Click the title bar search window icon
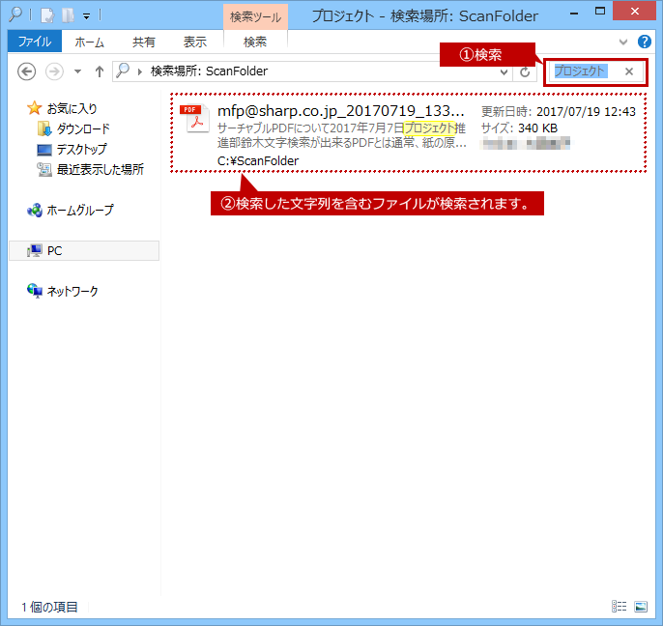Image resolution: width=663 pixels, height=626 pixels. tap(15, 14)
